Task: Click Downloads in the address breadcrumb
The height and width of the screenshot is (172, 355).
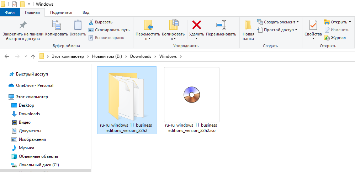Action: [141, 56]
